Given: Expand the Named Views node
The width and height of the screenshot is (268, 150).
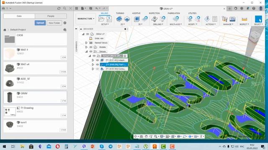Looking at the screenshot, I should pyautogui.click(x=86, y=42).
